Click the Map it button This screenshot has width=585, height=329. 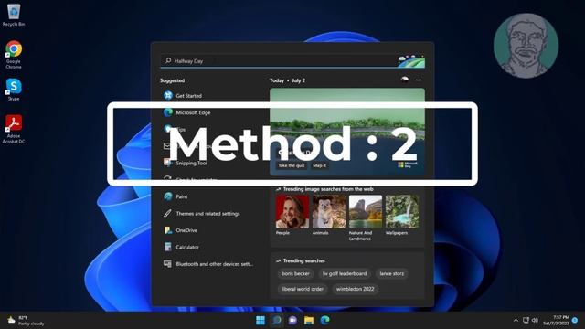point(319,165)
